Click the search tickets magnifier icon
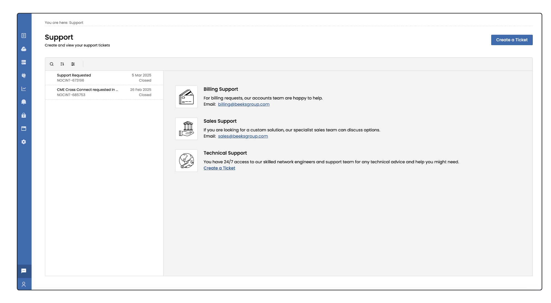Image resolution: width=551 pixels, height=303 pixels. pyautogui.click(x=52, y=64)
